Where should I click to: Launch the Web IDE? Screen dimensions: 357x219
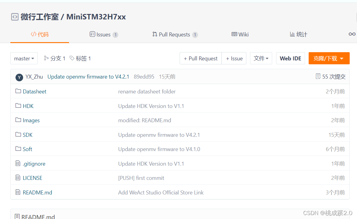(290, 58)
